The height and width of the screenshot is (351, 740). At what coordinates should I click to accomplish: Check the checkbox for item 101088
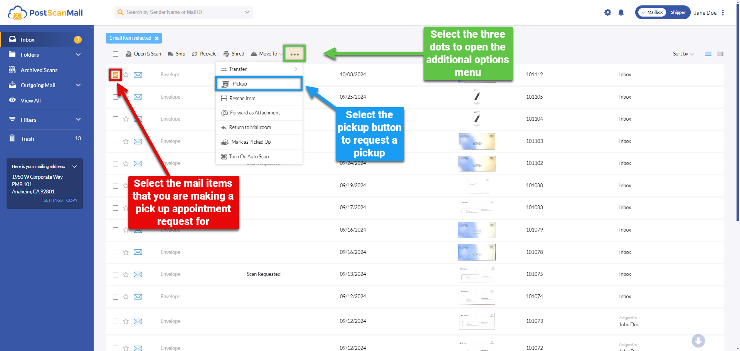116,186
